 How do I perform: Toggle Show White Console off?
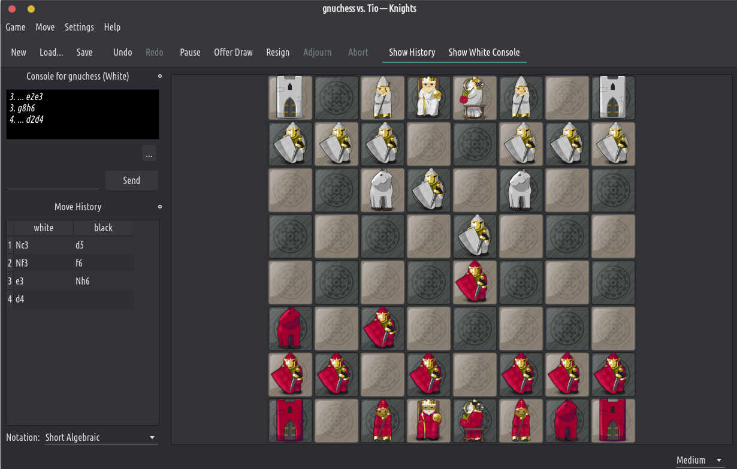484,52
